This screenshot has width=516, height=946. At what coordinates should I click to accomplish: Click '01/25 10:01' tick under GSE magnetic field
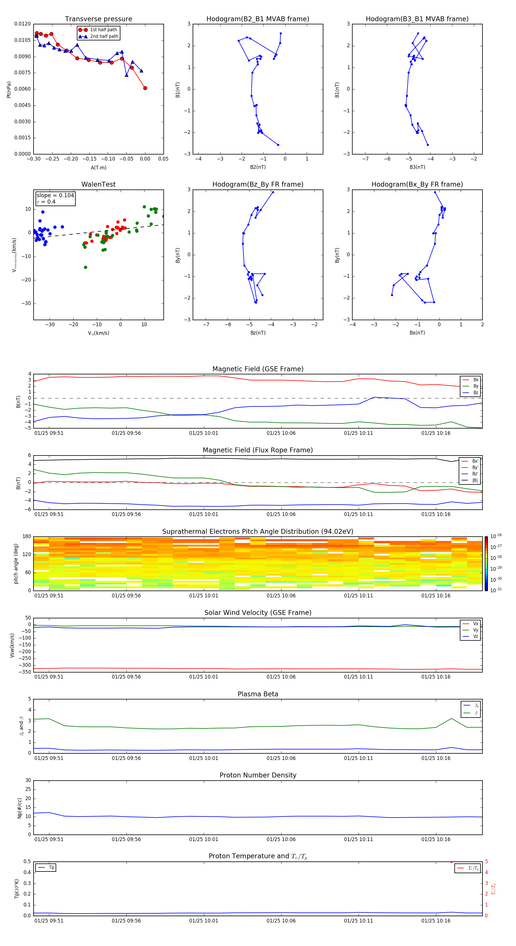coord(204,433)
